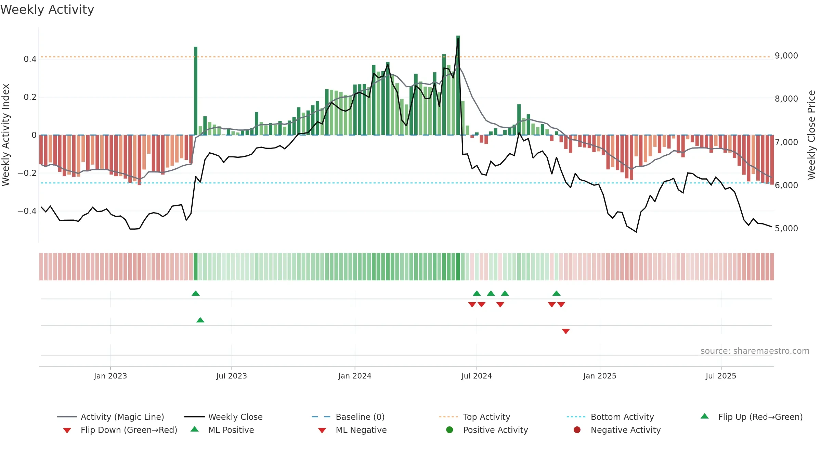Click the Bottom Activity legend line icon
821x462 pixels.
coord(576,417)
